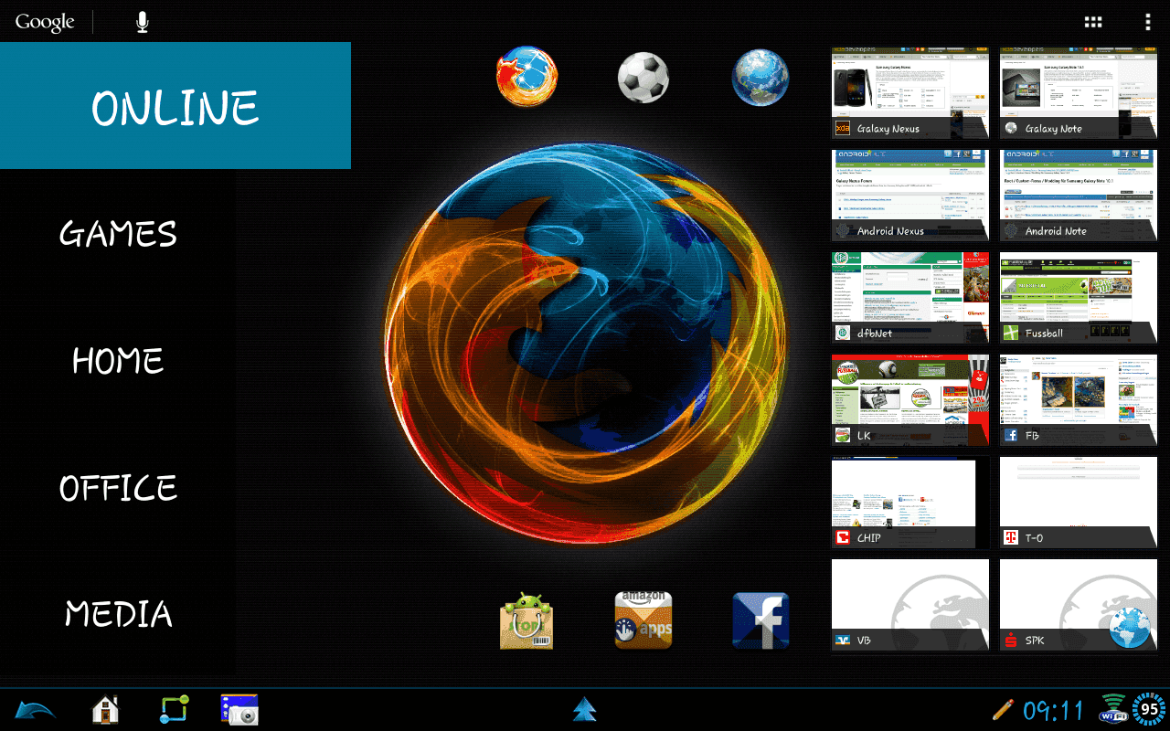Open T-O bookmark thumbnail

(1079, 503)
